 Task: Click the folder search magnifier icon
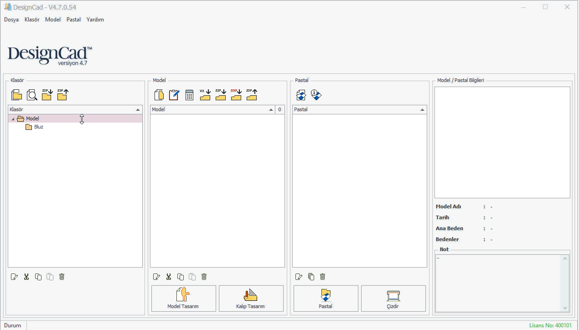(32, 95)
